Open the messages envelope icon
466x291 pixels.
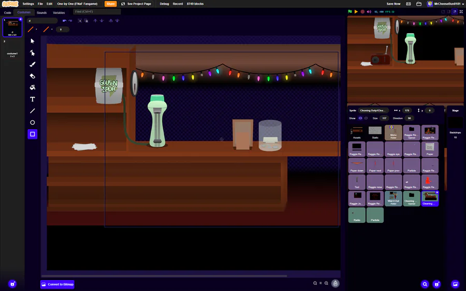point(409,4)
